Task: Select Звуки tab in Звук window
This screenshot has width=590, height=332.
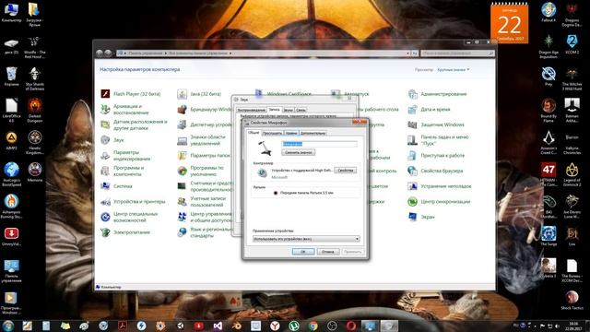Action: point(288,110)
